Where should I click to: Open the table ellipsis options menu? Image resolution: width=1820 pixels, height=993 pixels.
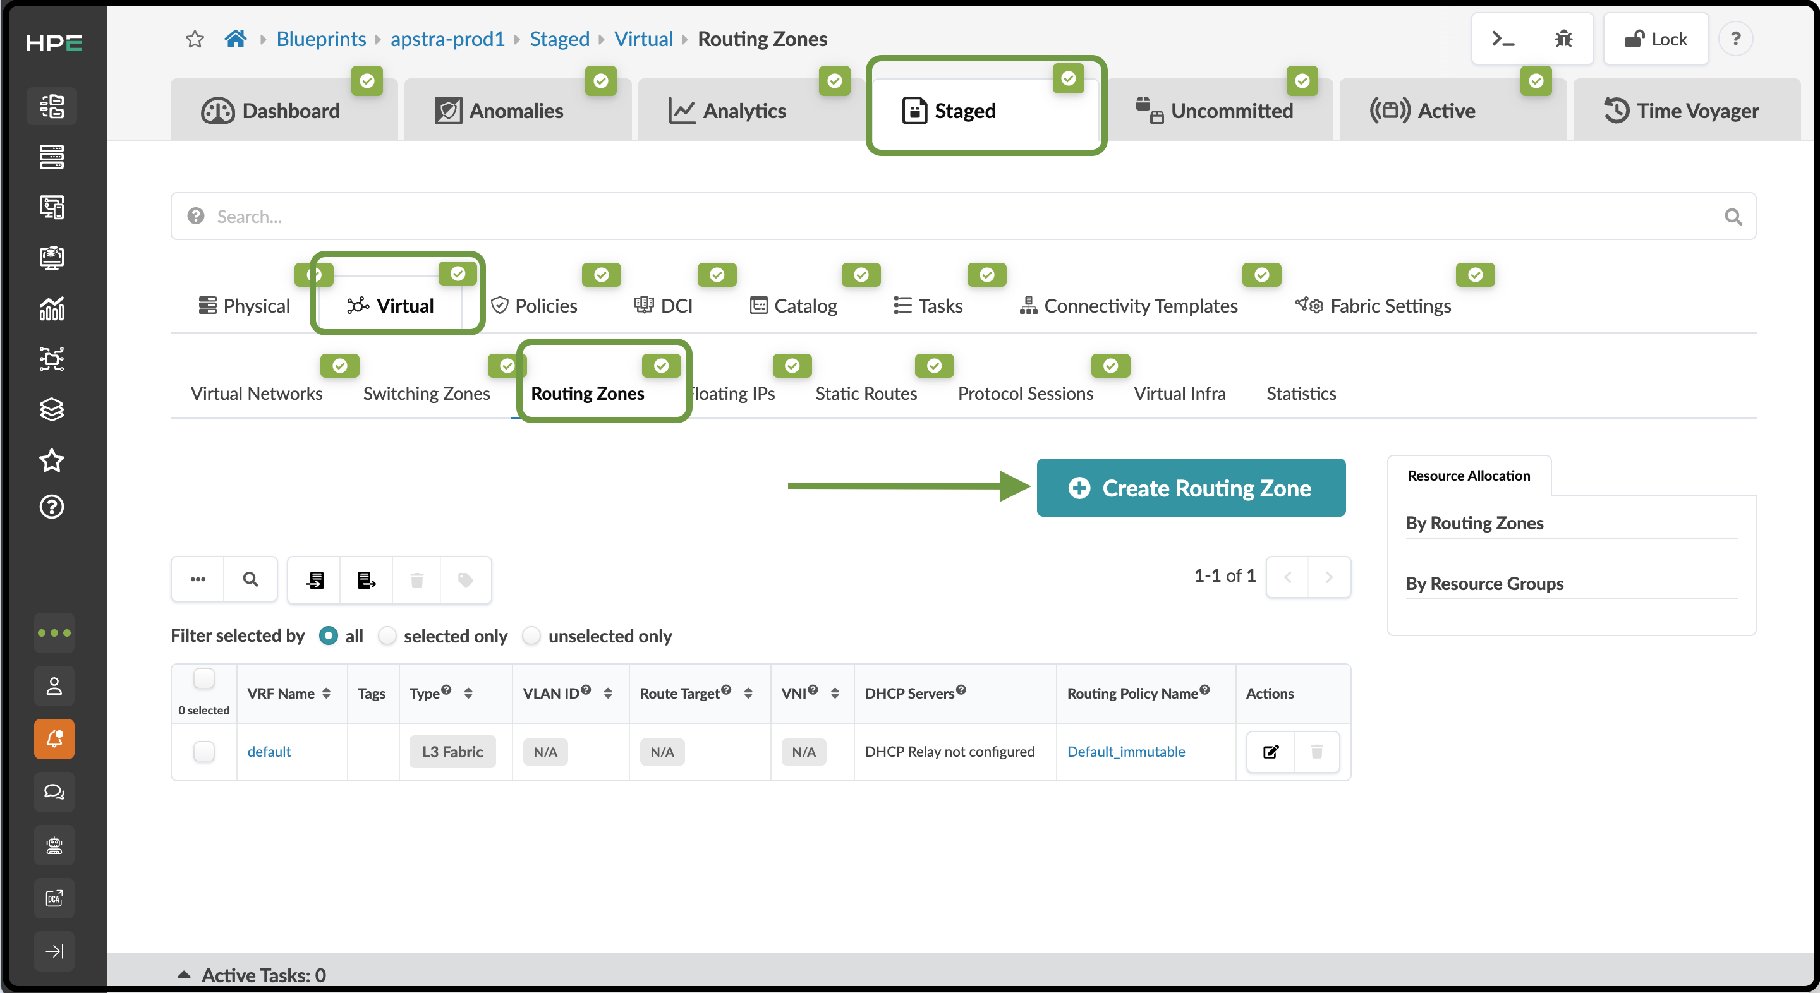pos(198,580)
